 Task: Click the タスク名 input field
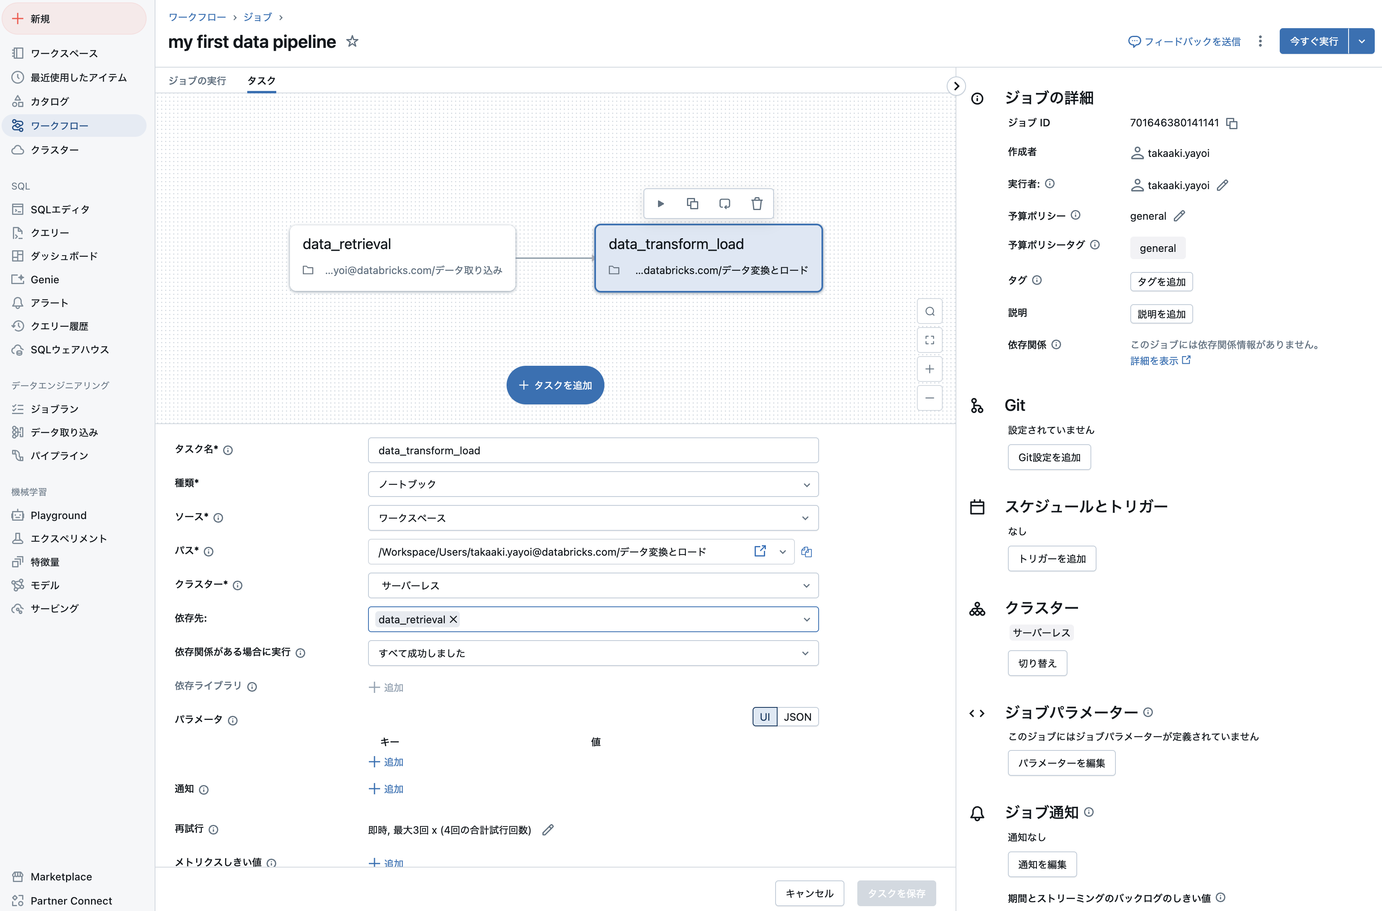592,451
